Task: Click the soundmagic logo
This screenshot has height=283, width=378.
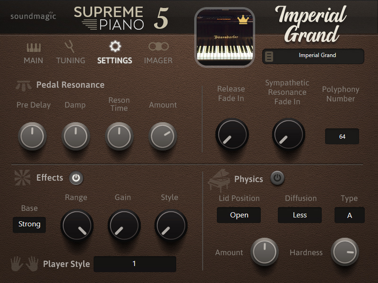Action: tap(33, 16)
